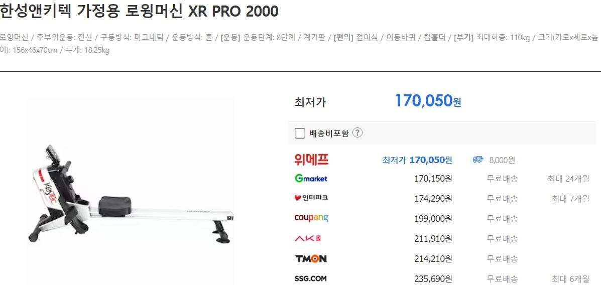The image size is (601, 285).
Task: Open the Gmarket store logo
Action: (x=311, y=179)
